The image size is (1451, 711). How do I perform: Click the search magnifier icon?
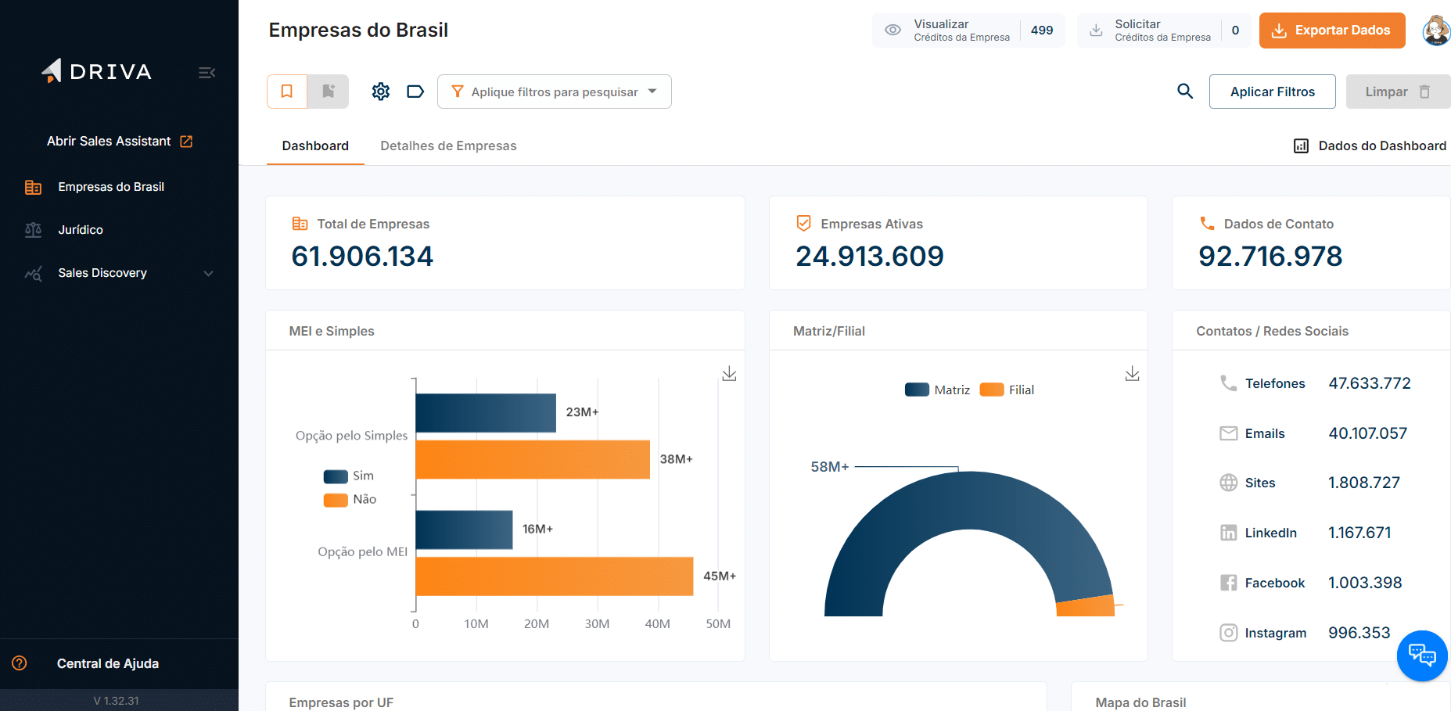point(1185,92)
